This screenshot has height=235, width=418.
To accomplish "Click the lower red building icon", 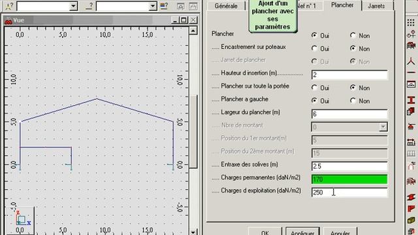I will point(411,181).
